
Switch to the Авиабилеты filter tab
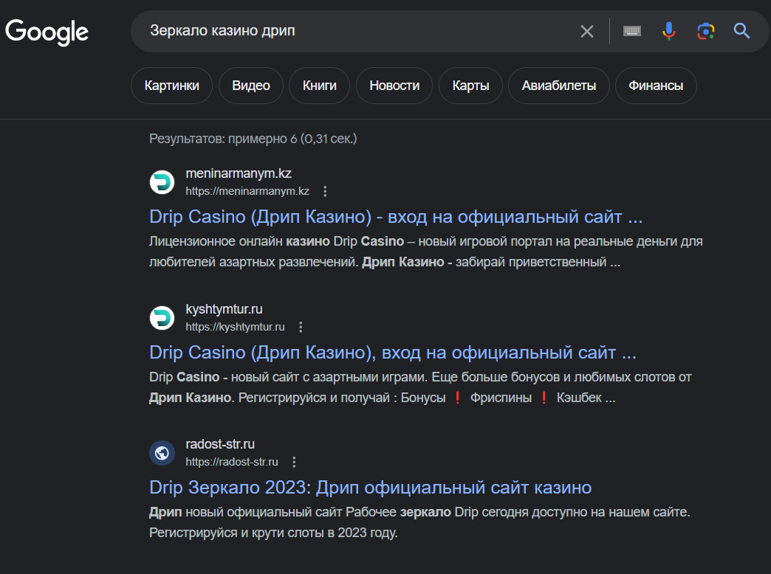(x=558, y=86)
